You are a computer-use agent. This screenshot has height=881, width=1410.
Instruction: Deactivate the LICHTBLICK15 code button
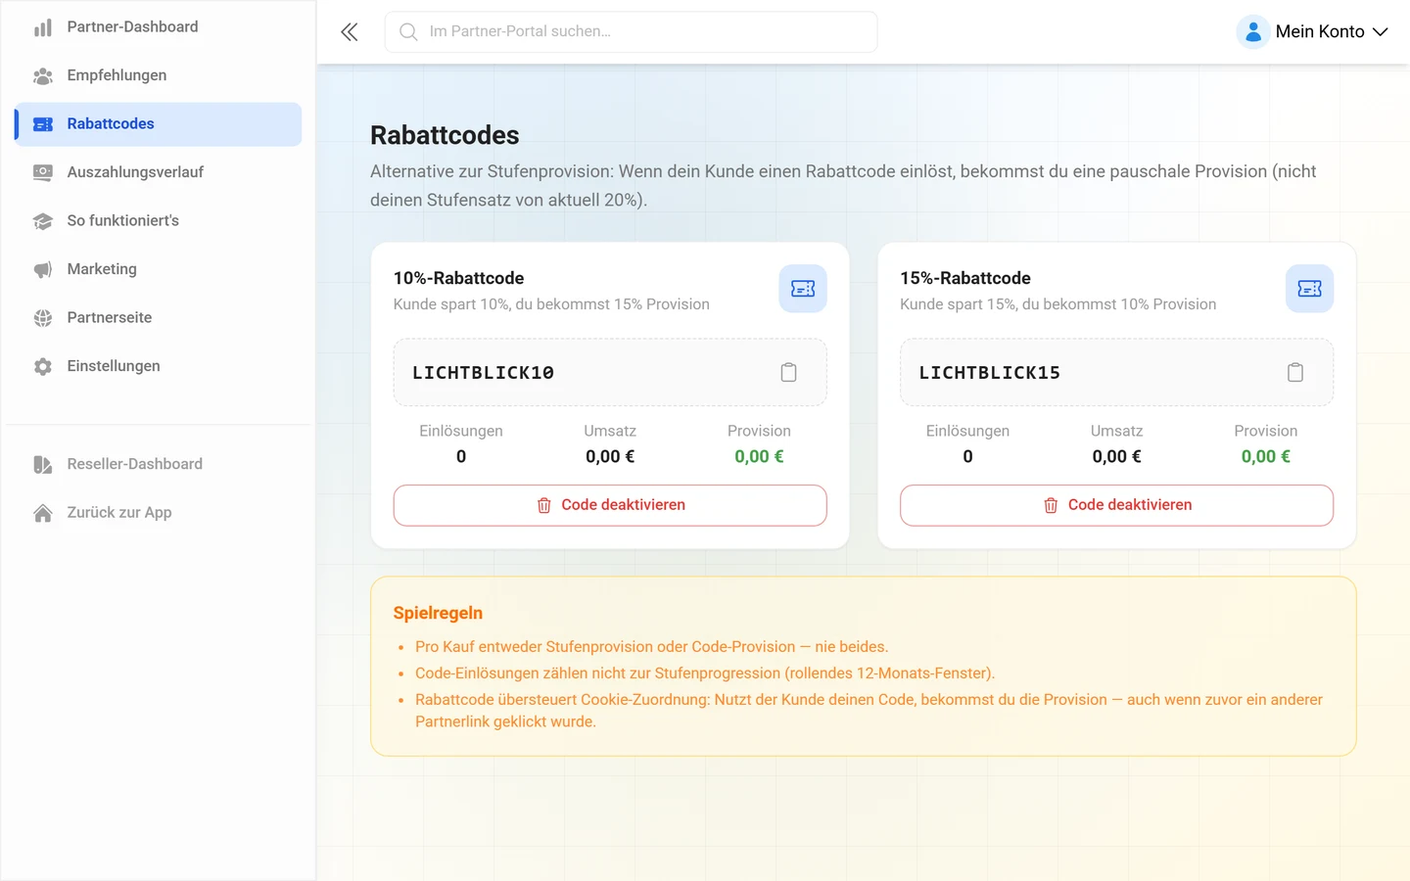click(x=1116, y=505)
